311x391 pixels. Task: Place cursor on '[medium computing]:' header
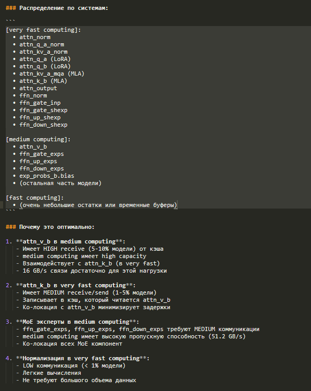pyautogui.click(x=38, y=139)
